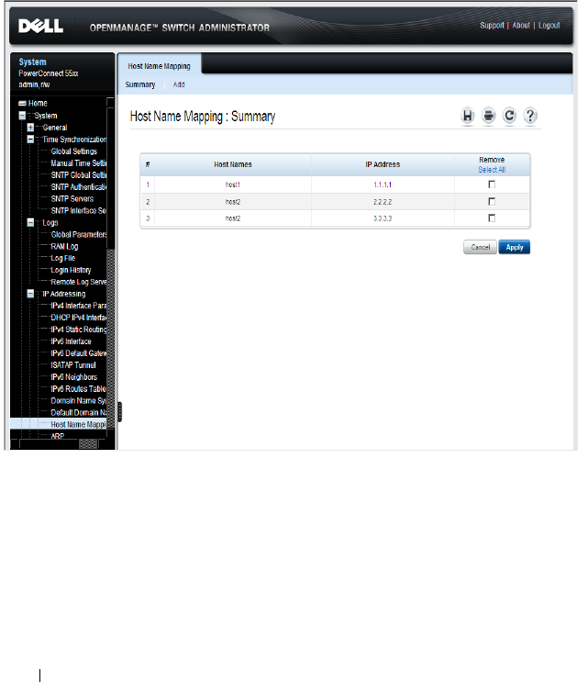Click the Logout link

click(x=549, y=25)
